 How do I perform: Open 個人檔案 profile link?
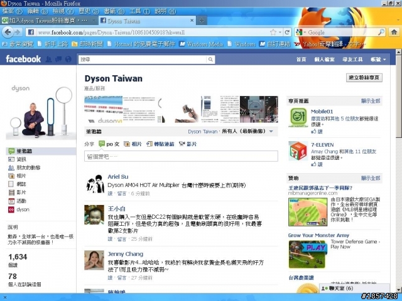pyautogui.click(x=324, y=60)
